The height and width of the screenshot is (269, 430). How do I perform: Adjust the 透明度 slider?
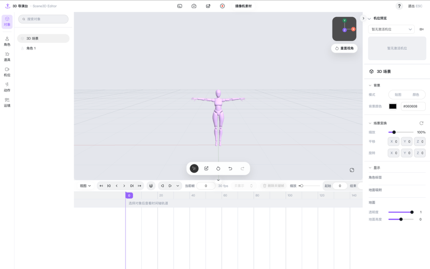(x=401, y=212)
